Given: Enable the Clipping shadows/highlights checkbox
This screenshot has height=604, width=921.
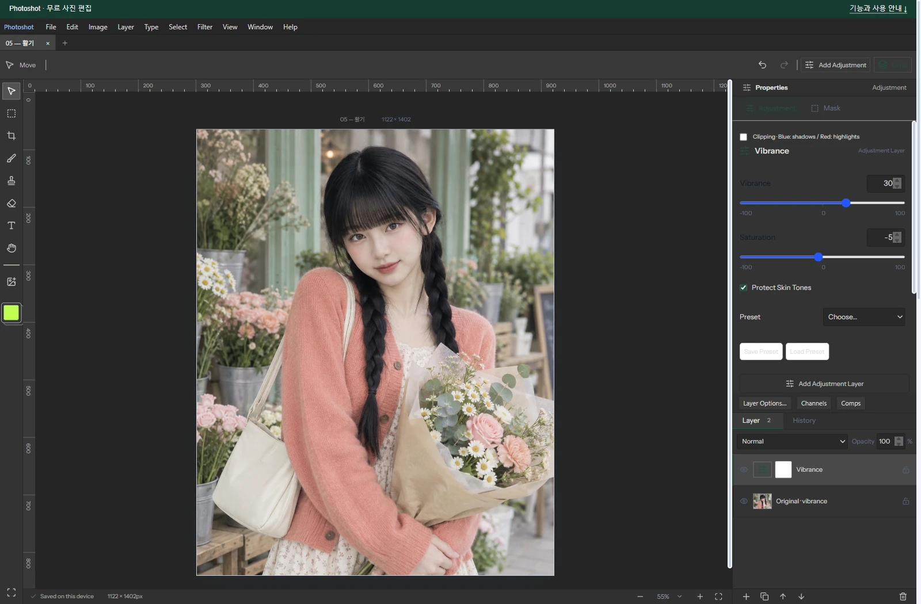Looking at the screenshot, I should [743, 137].
